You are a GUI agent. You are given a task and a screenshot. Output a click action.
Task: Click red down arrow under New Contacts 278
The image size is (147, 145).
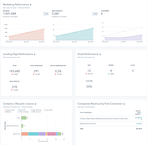point(12,90)
